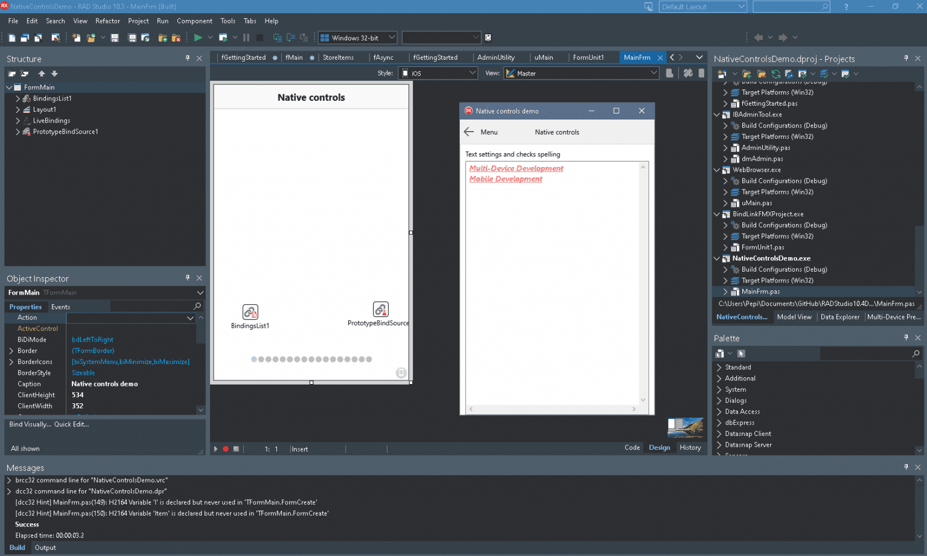The width and height of the screenshot is (927, 556).
Task: Open the Action property dropdown
Action: pos(190,318)
